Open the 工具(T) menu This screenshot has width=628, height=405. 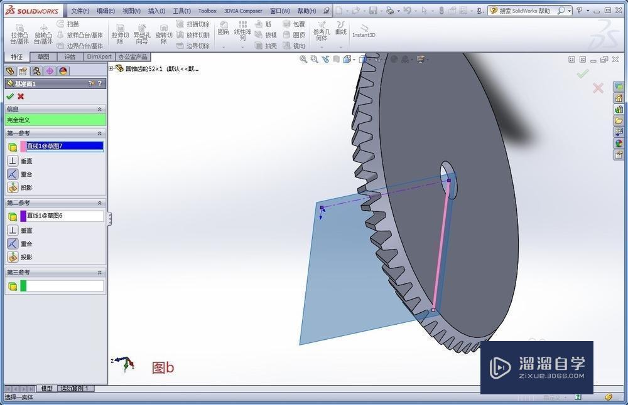pos(181,11)
